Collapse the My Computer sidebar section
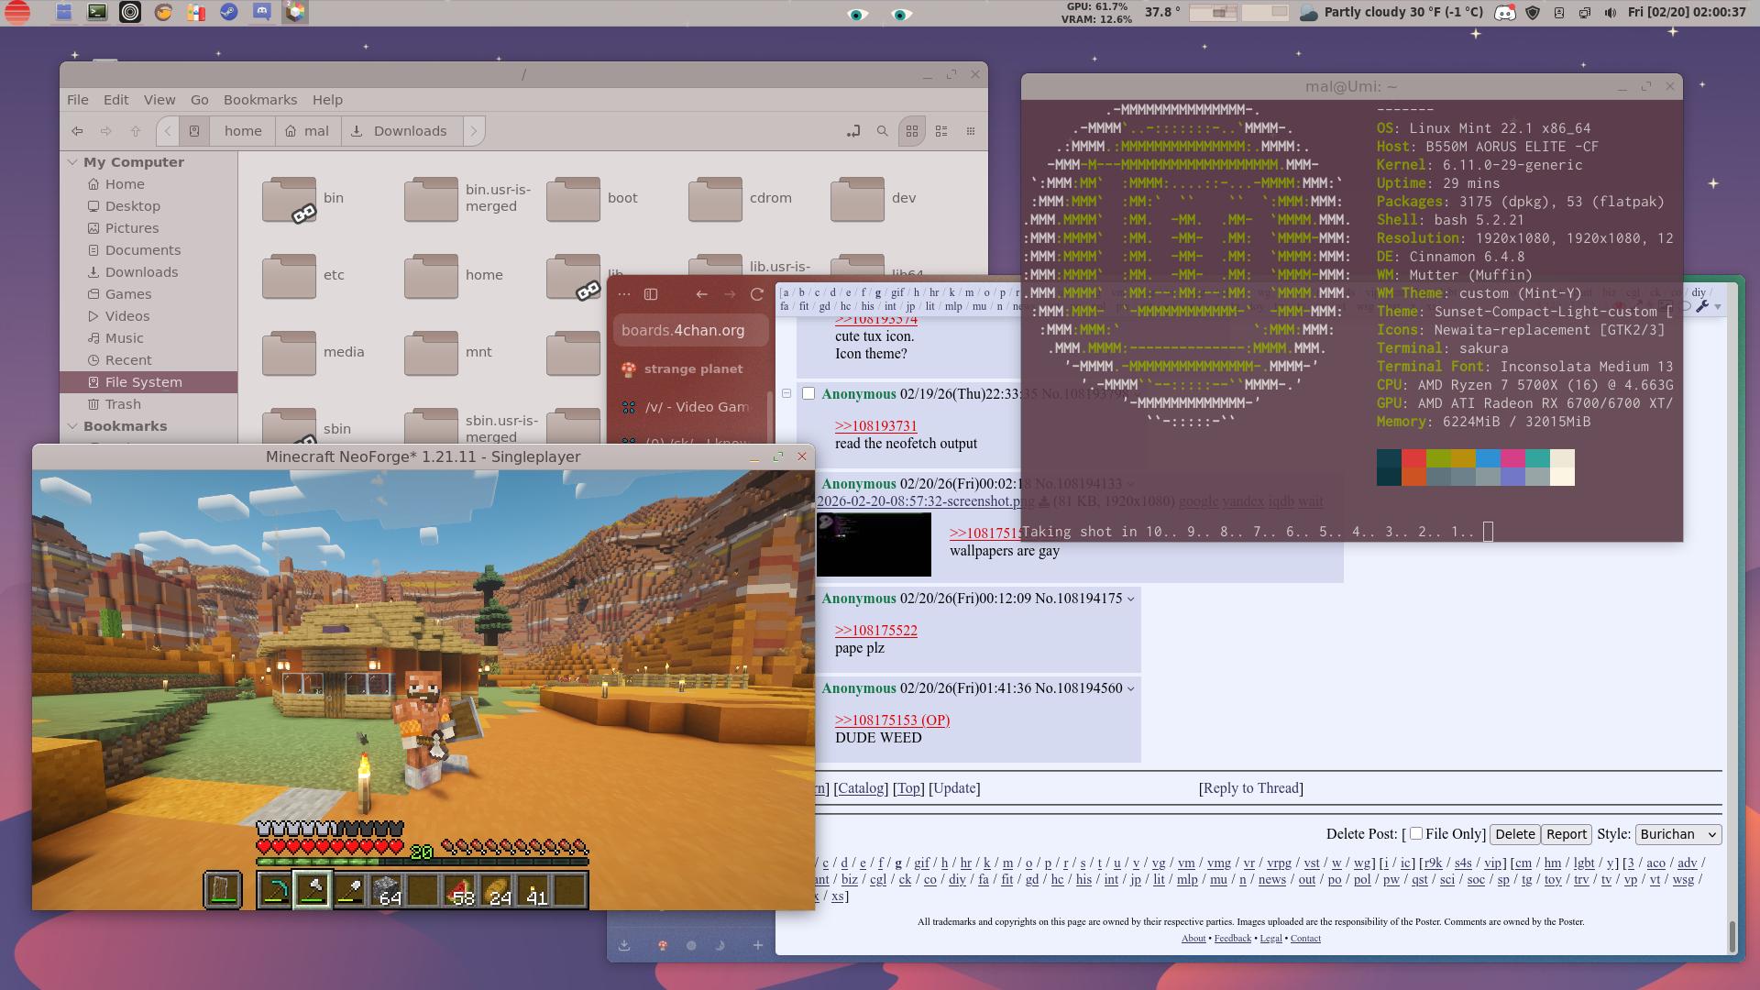The image size is (1760, 990). (x=72, y=162)
